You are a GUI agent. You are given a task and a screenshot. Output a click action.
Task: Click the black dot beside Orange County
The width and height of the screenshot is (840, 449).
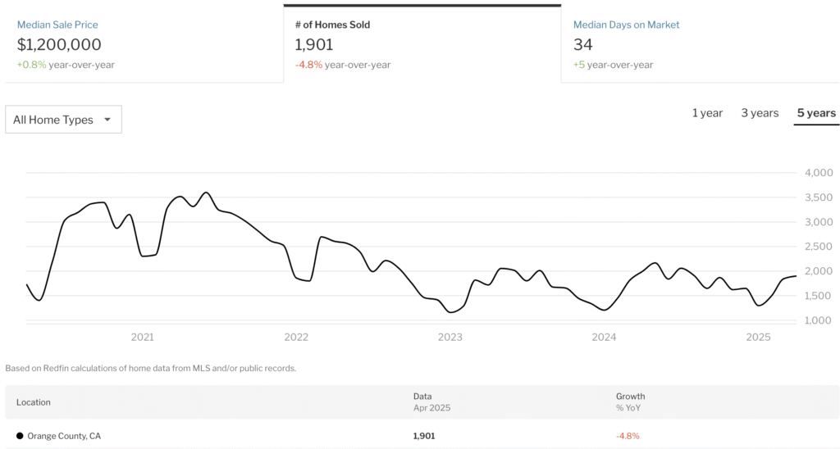click(x=20, y=436)
